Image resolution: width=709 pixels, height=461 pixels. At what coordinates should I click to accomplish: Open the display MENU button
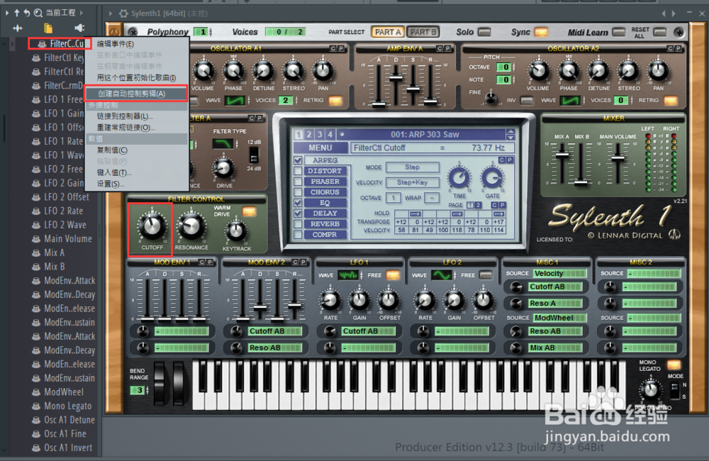pyautogui.click(x=320, y=148)
